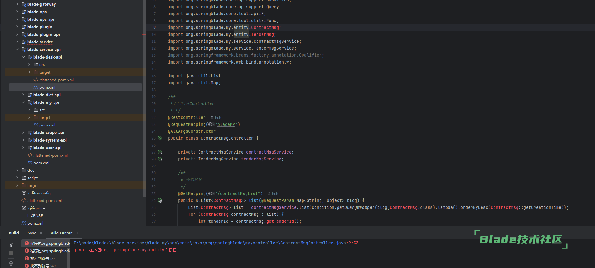Select blade-system-api in project tree
Viewport: 595px width, 268px height.
tap(50, 140)
